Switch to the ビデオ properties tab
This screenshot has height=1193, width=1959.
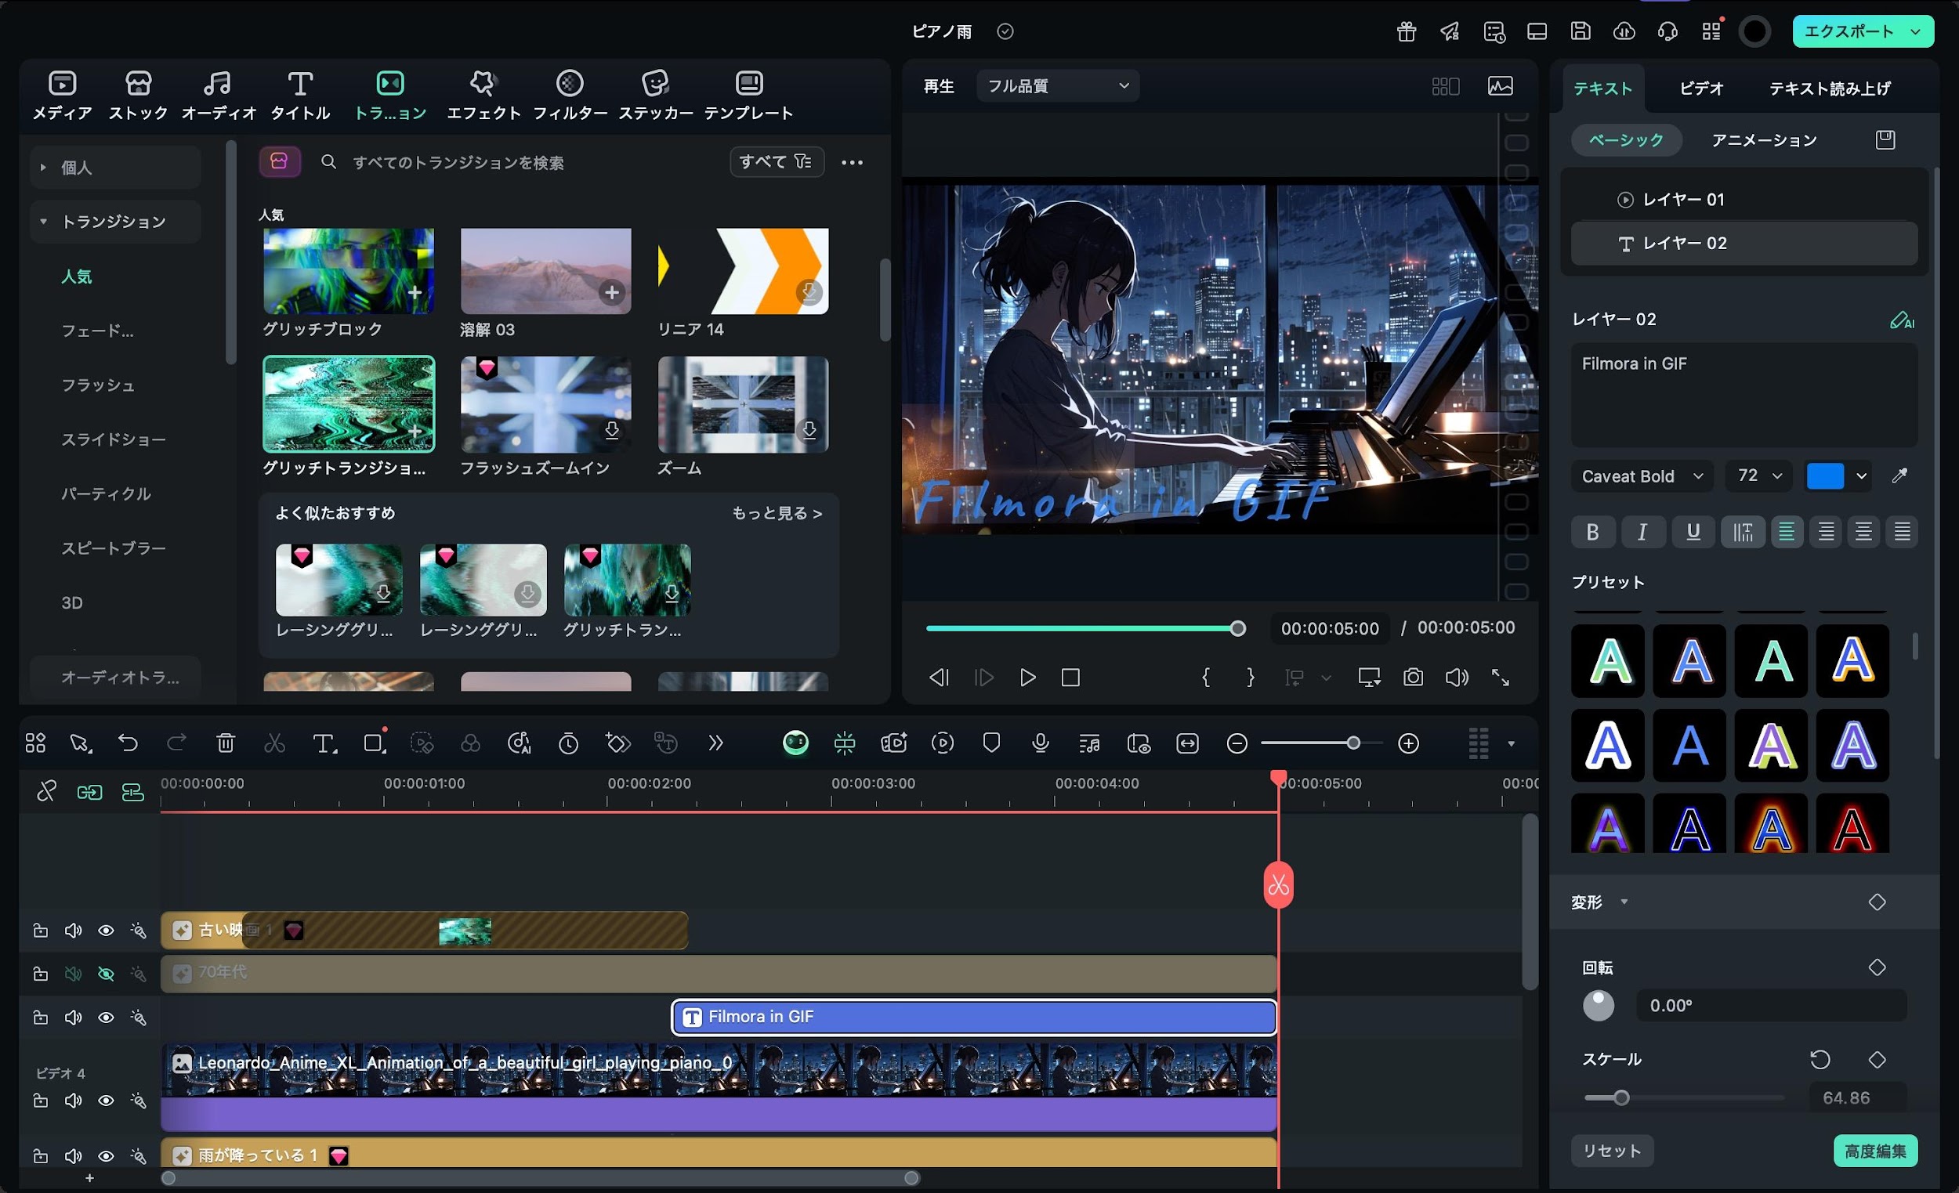point(1700,89)
